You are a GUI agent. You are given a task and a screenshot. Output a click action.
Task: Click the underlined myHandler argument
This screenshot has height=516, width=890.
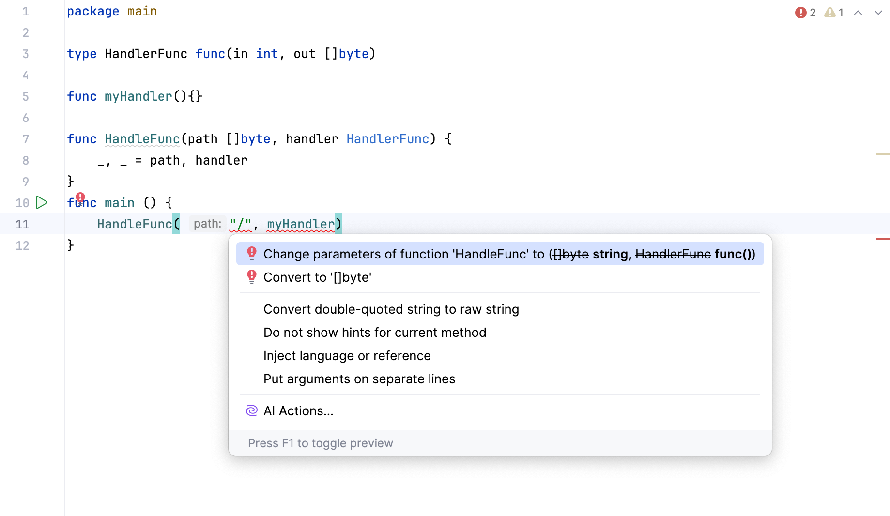point(301,224)
